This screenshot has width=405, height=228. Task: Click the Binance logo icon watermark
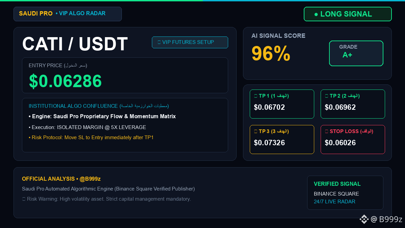click(364, 219)
